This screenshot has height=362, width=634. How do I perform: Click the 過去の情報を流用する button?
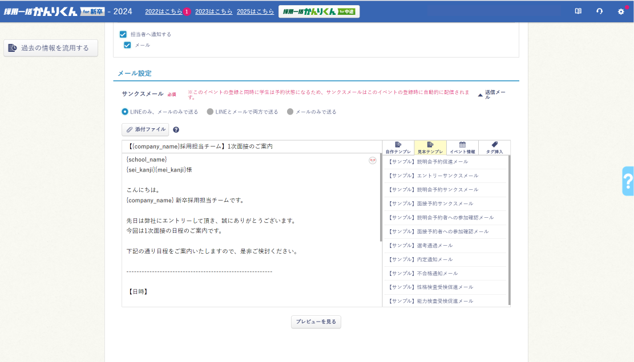click(x=50, y=48)
